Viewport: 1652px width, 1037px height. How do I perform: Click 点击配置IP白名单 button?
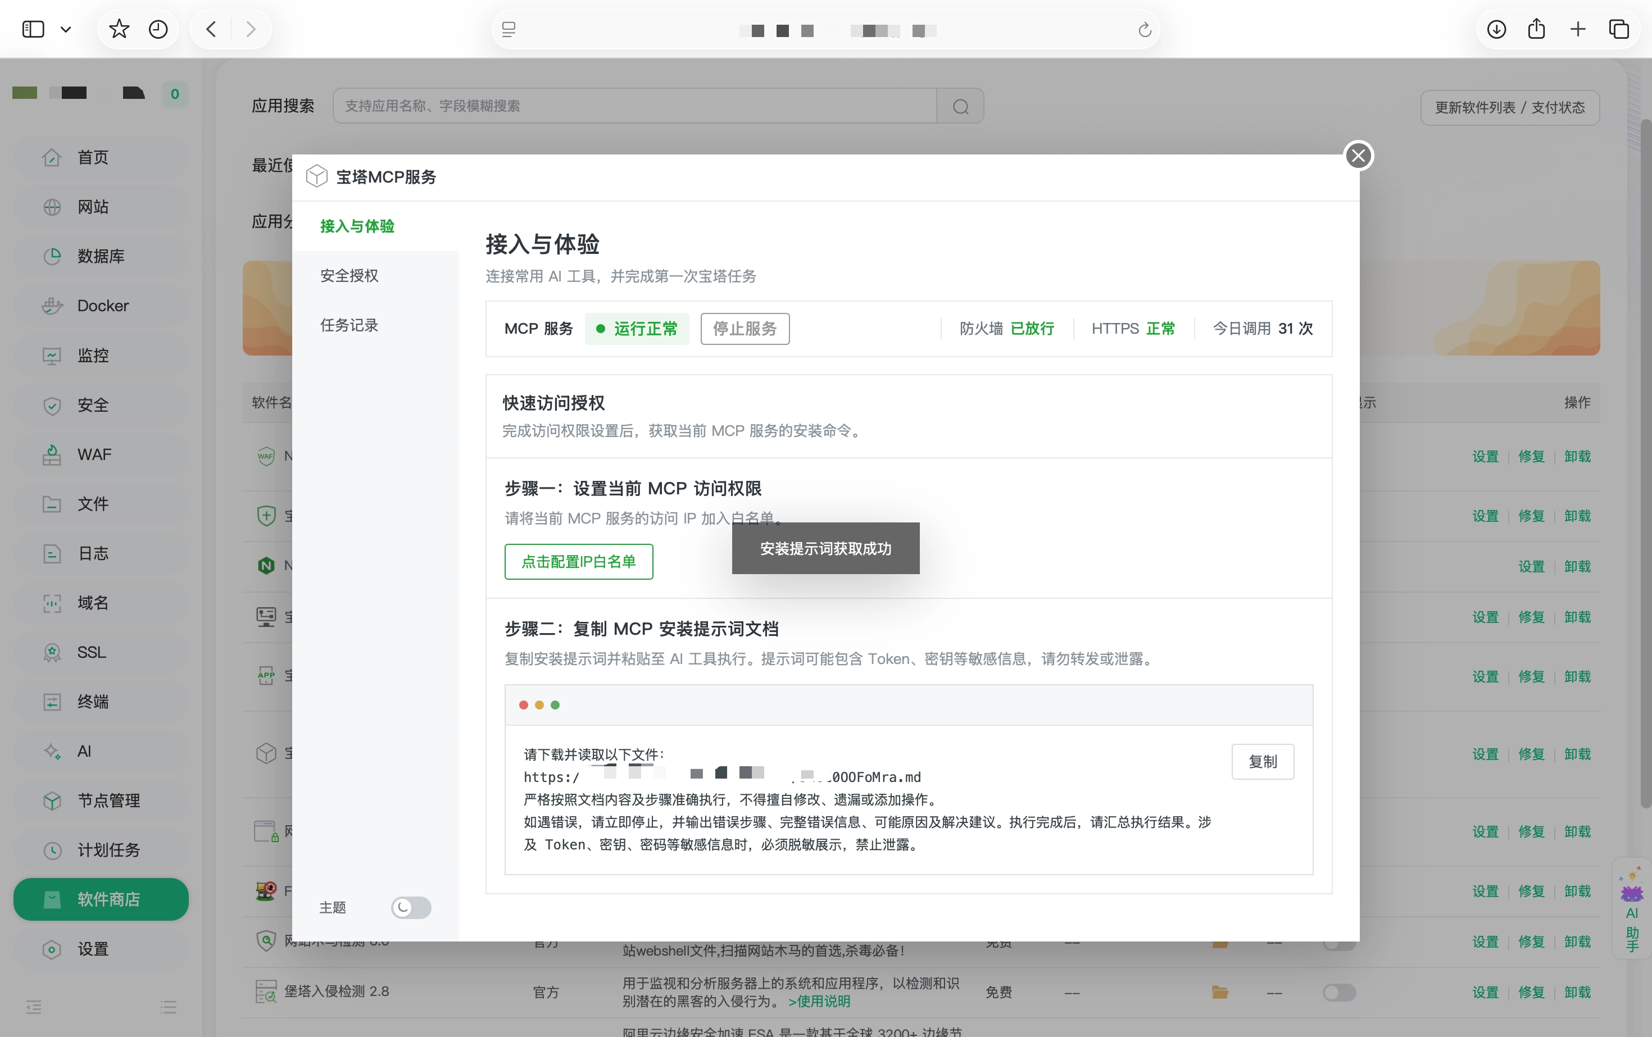pos(578,562)
